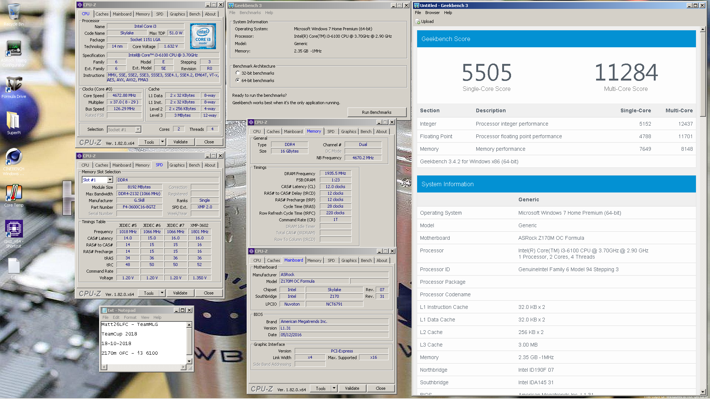Screen dimensions: 710x399
Task: Open Format menu in Notepad
Action: 130,317
